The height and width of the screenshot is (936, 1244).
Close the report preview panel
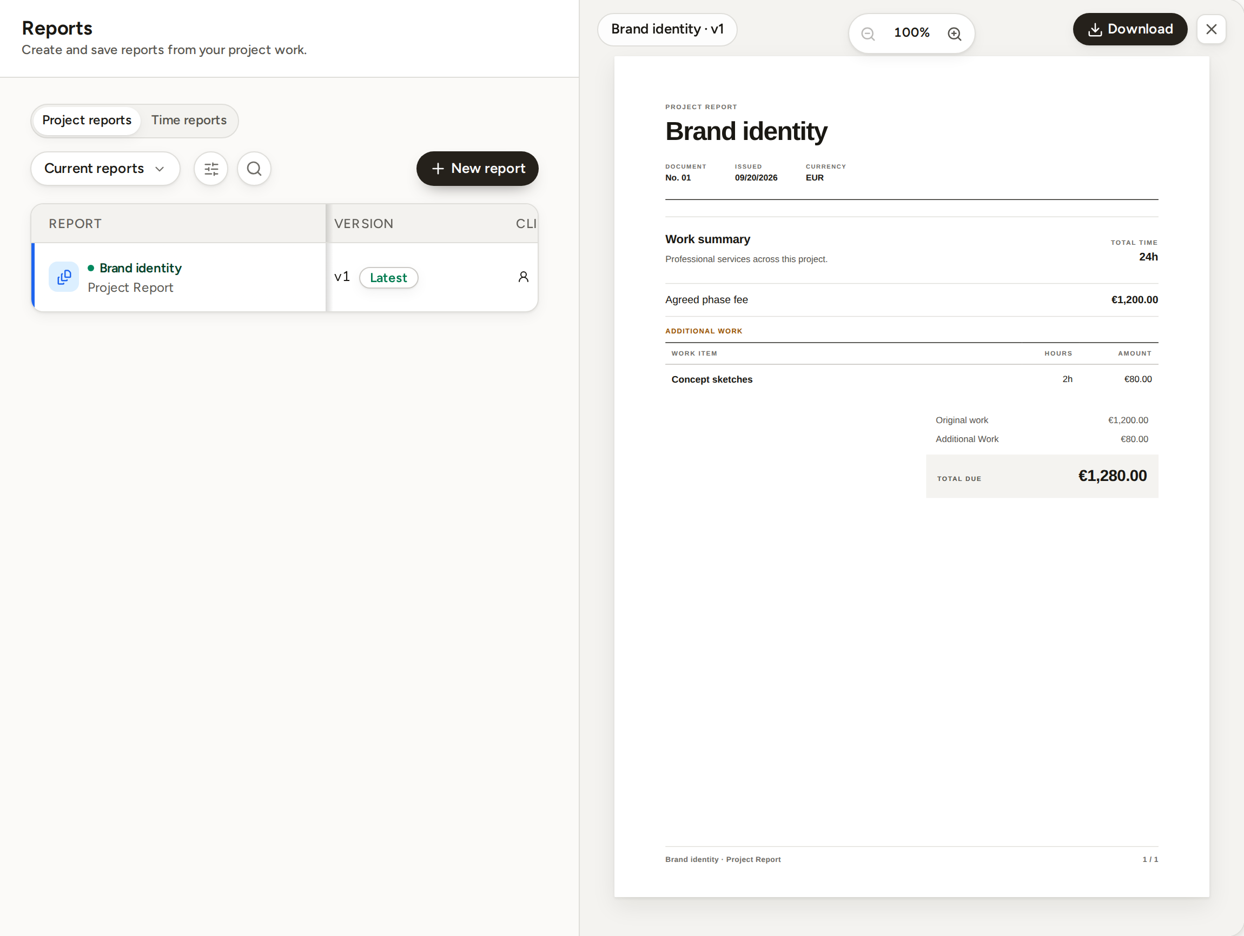(x=1212, y=29)
